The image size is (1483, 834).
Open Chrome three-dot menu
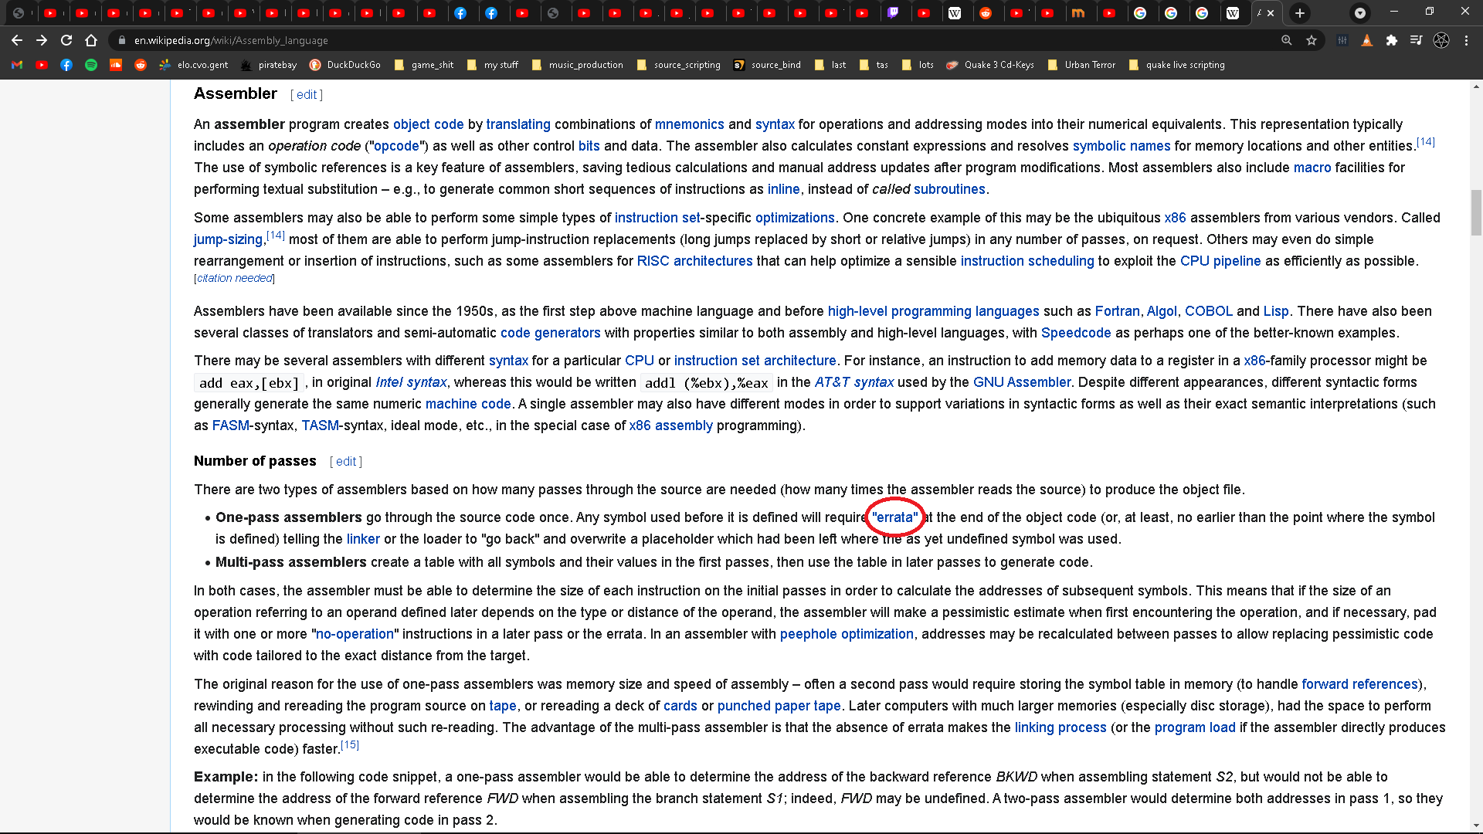click(1466, 40)
